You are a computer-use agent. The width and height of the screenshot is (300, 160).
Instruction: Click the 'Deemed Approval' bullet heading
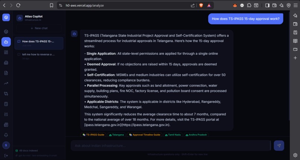point(101,64)
